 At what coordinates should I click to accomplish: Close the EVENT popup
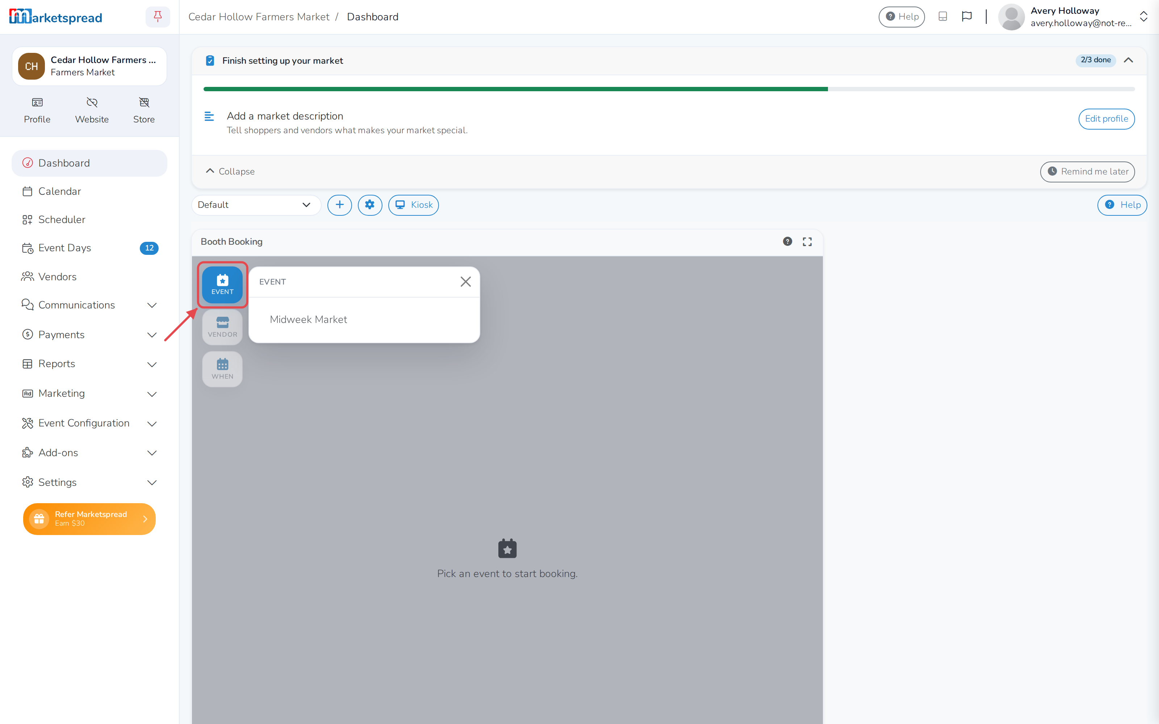[465, 282]
